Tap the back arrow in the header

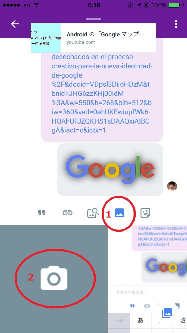[15, 24]
